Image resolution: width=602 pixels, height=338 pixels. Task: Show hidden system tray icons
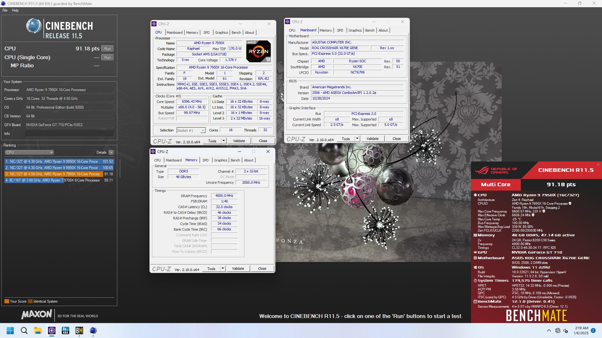point(549,330)
